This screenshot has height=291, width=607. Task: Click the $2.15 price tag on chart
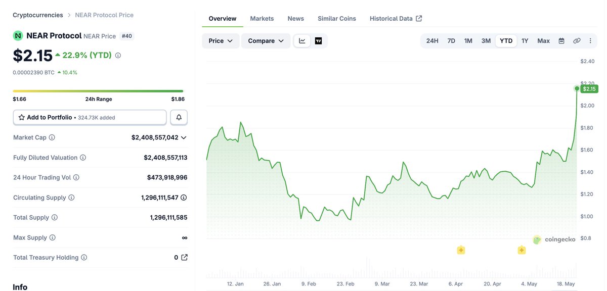coord(589,89)
